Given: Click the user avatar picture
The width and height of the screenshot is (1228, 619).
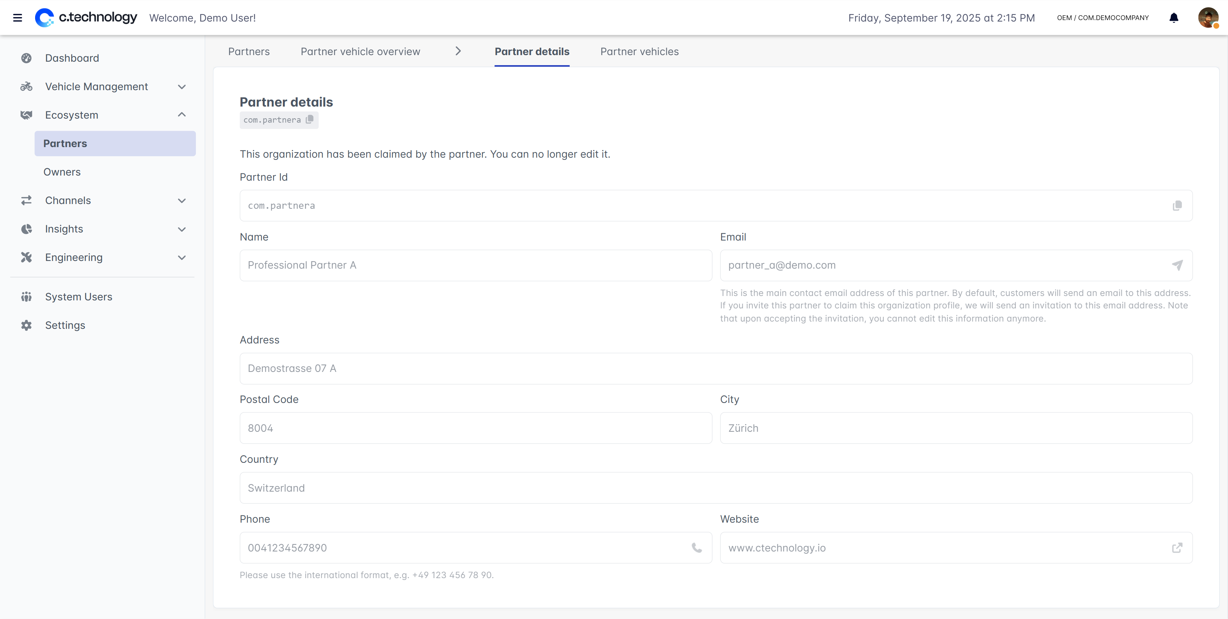Looking at the screenshot, I should [1208, 18].
